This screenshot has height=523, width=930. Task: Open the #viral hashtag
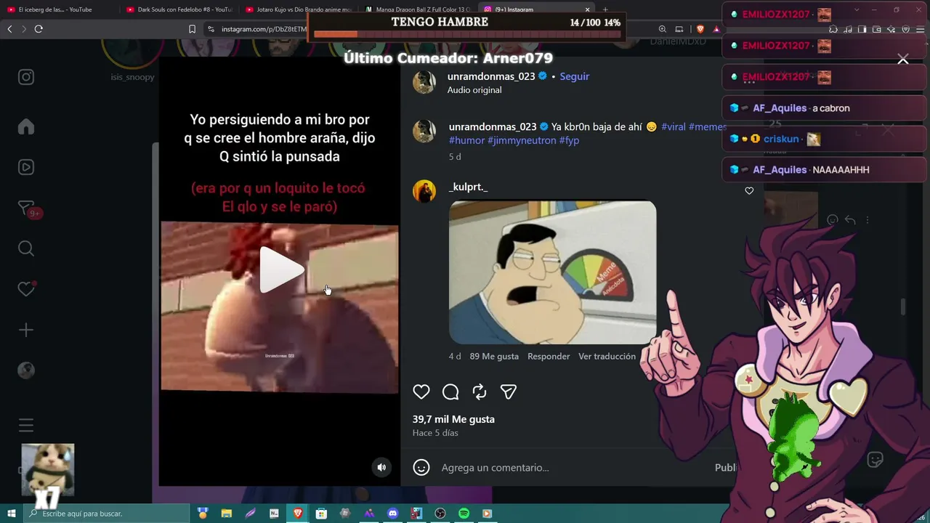coord(674,126)
